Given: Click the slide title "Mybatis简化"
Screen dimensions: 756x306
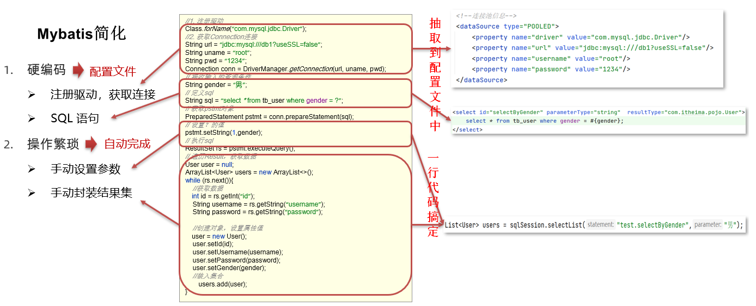Looking at the screenshot, I should pos(82,34).
